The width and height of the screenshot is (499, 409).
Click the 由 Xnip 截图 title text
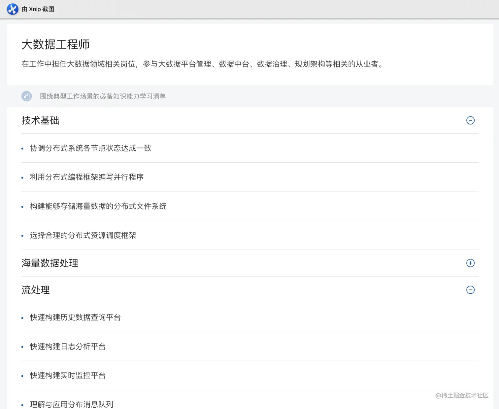click(38, 9)
